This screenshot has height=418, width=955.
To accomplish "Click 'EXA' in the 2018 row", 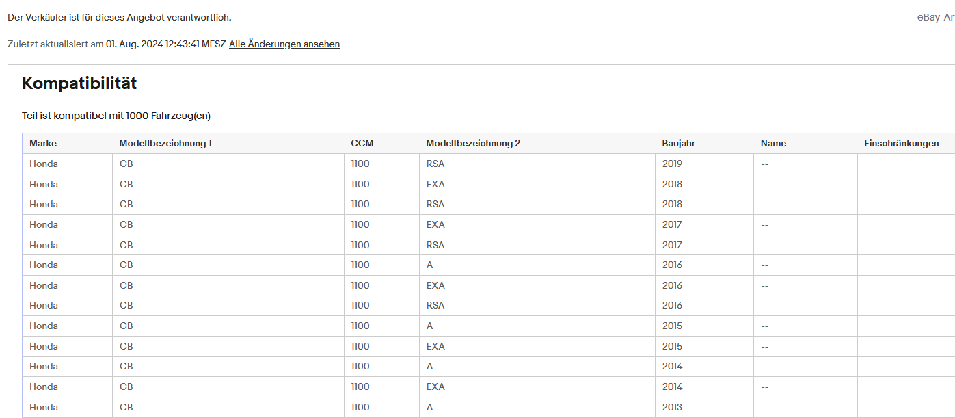I will tap(435, 185).
